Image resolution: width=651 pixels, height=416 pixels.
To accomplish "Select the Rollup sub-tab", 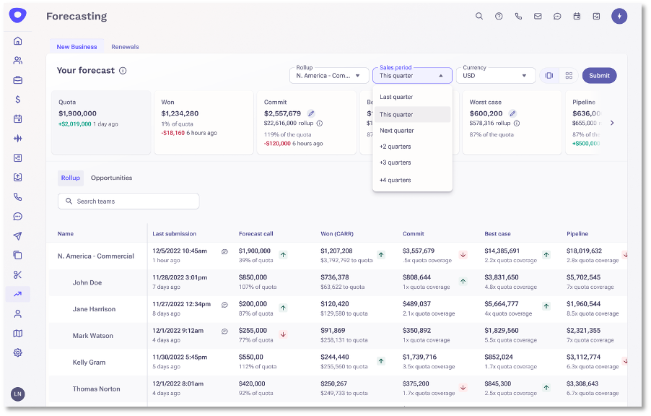I will (x=71, y=178).
